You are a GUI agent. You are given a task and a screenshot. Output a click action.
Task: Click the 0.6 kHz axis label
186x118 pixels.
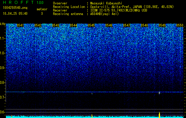click(x=2, y=112)
